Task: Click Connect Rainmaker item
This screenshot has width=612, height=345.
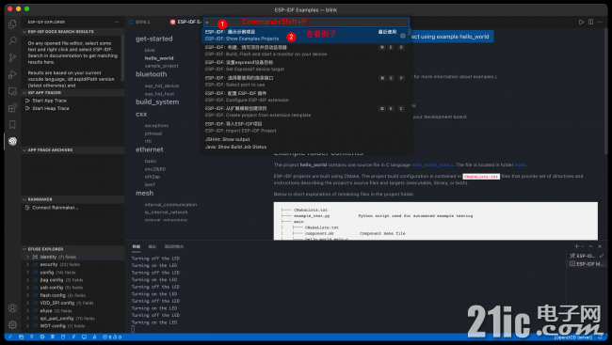Action: coord(55,208)
